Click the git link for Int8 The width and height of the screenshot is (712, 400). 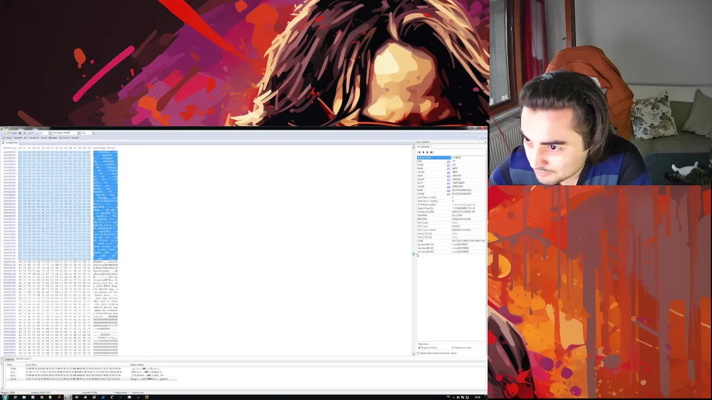(448, 162)
